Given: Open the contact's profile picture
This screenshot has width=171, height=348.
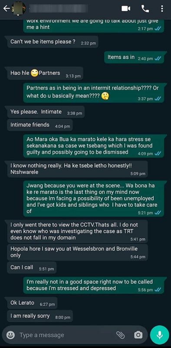Looking at the screenshot, I should point(19,9).
